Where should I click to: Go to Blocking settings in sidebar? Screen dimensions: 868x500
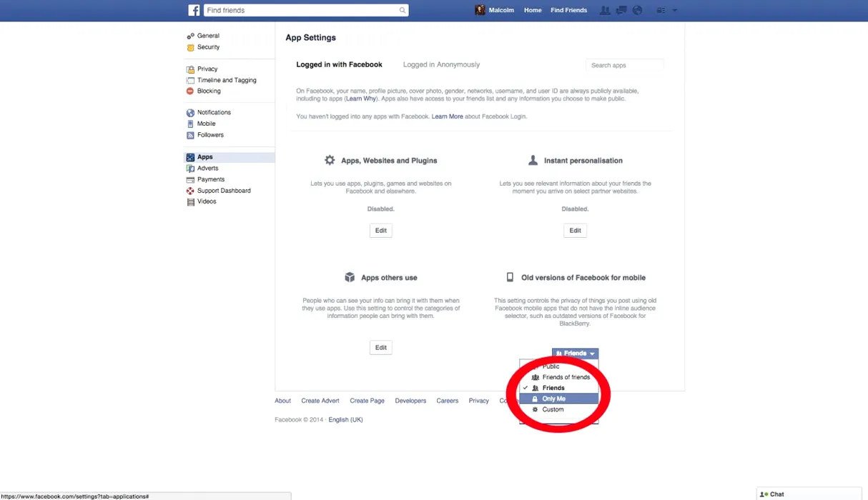[209, 91]
